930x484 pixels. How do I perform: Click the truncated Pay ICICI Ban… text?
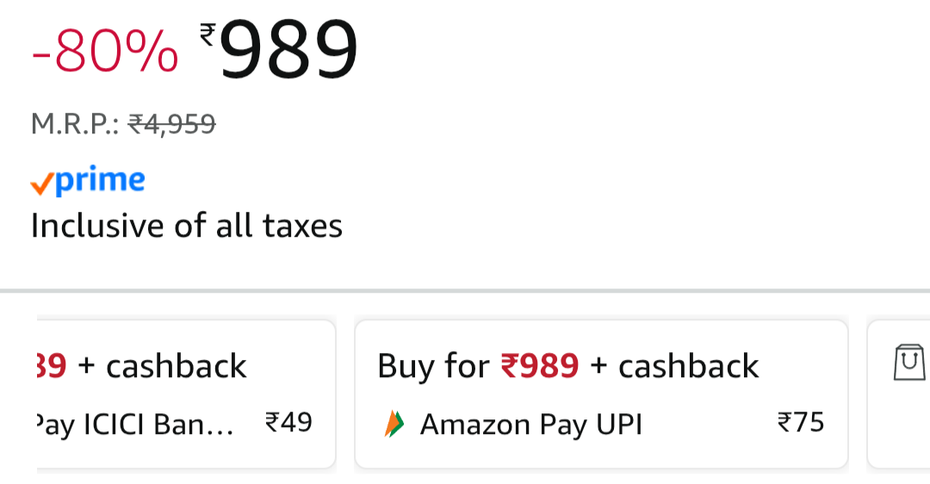133,425
